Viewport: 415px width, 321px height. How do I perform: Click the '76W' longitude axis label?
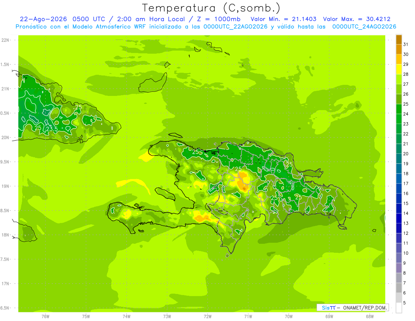coord(45,316)
